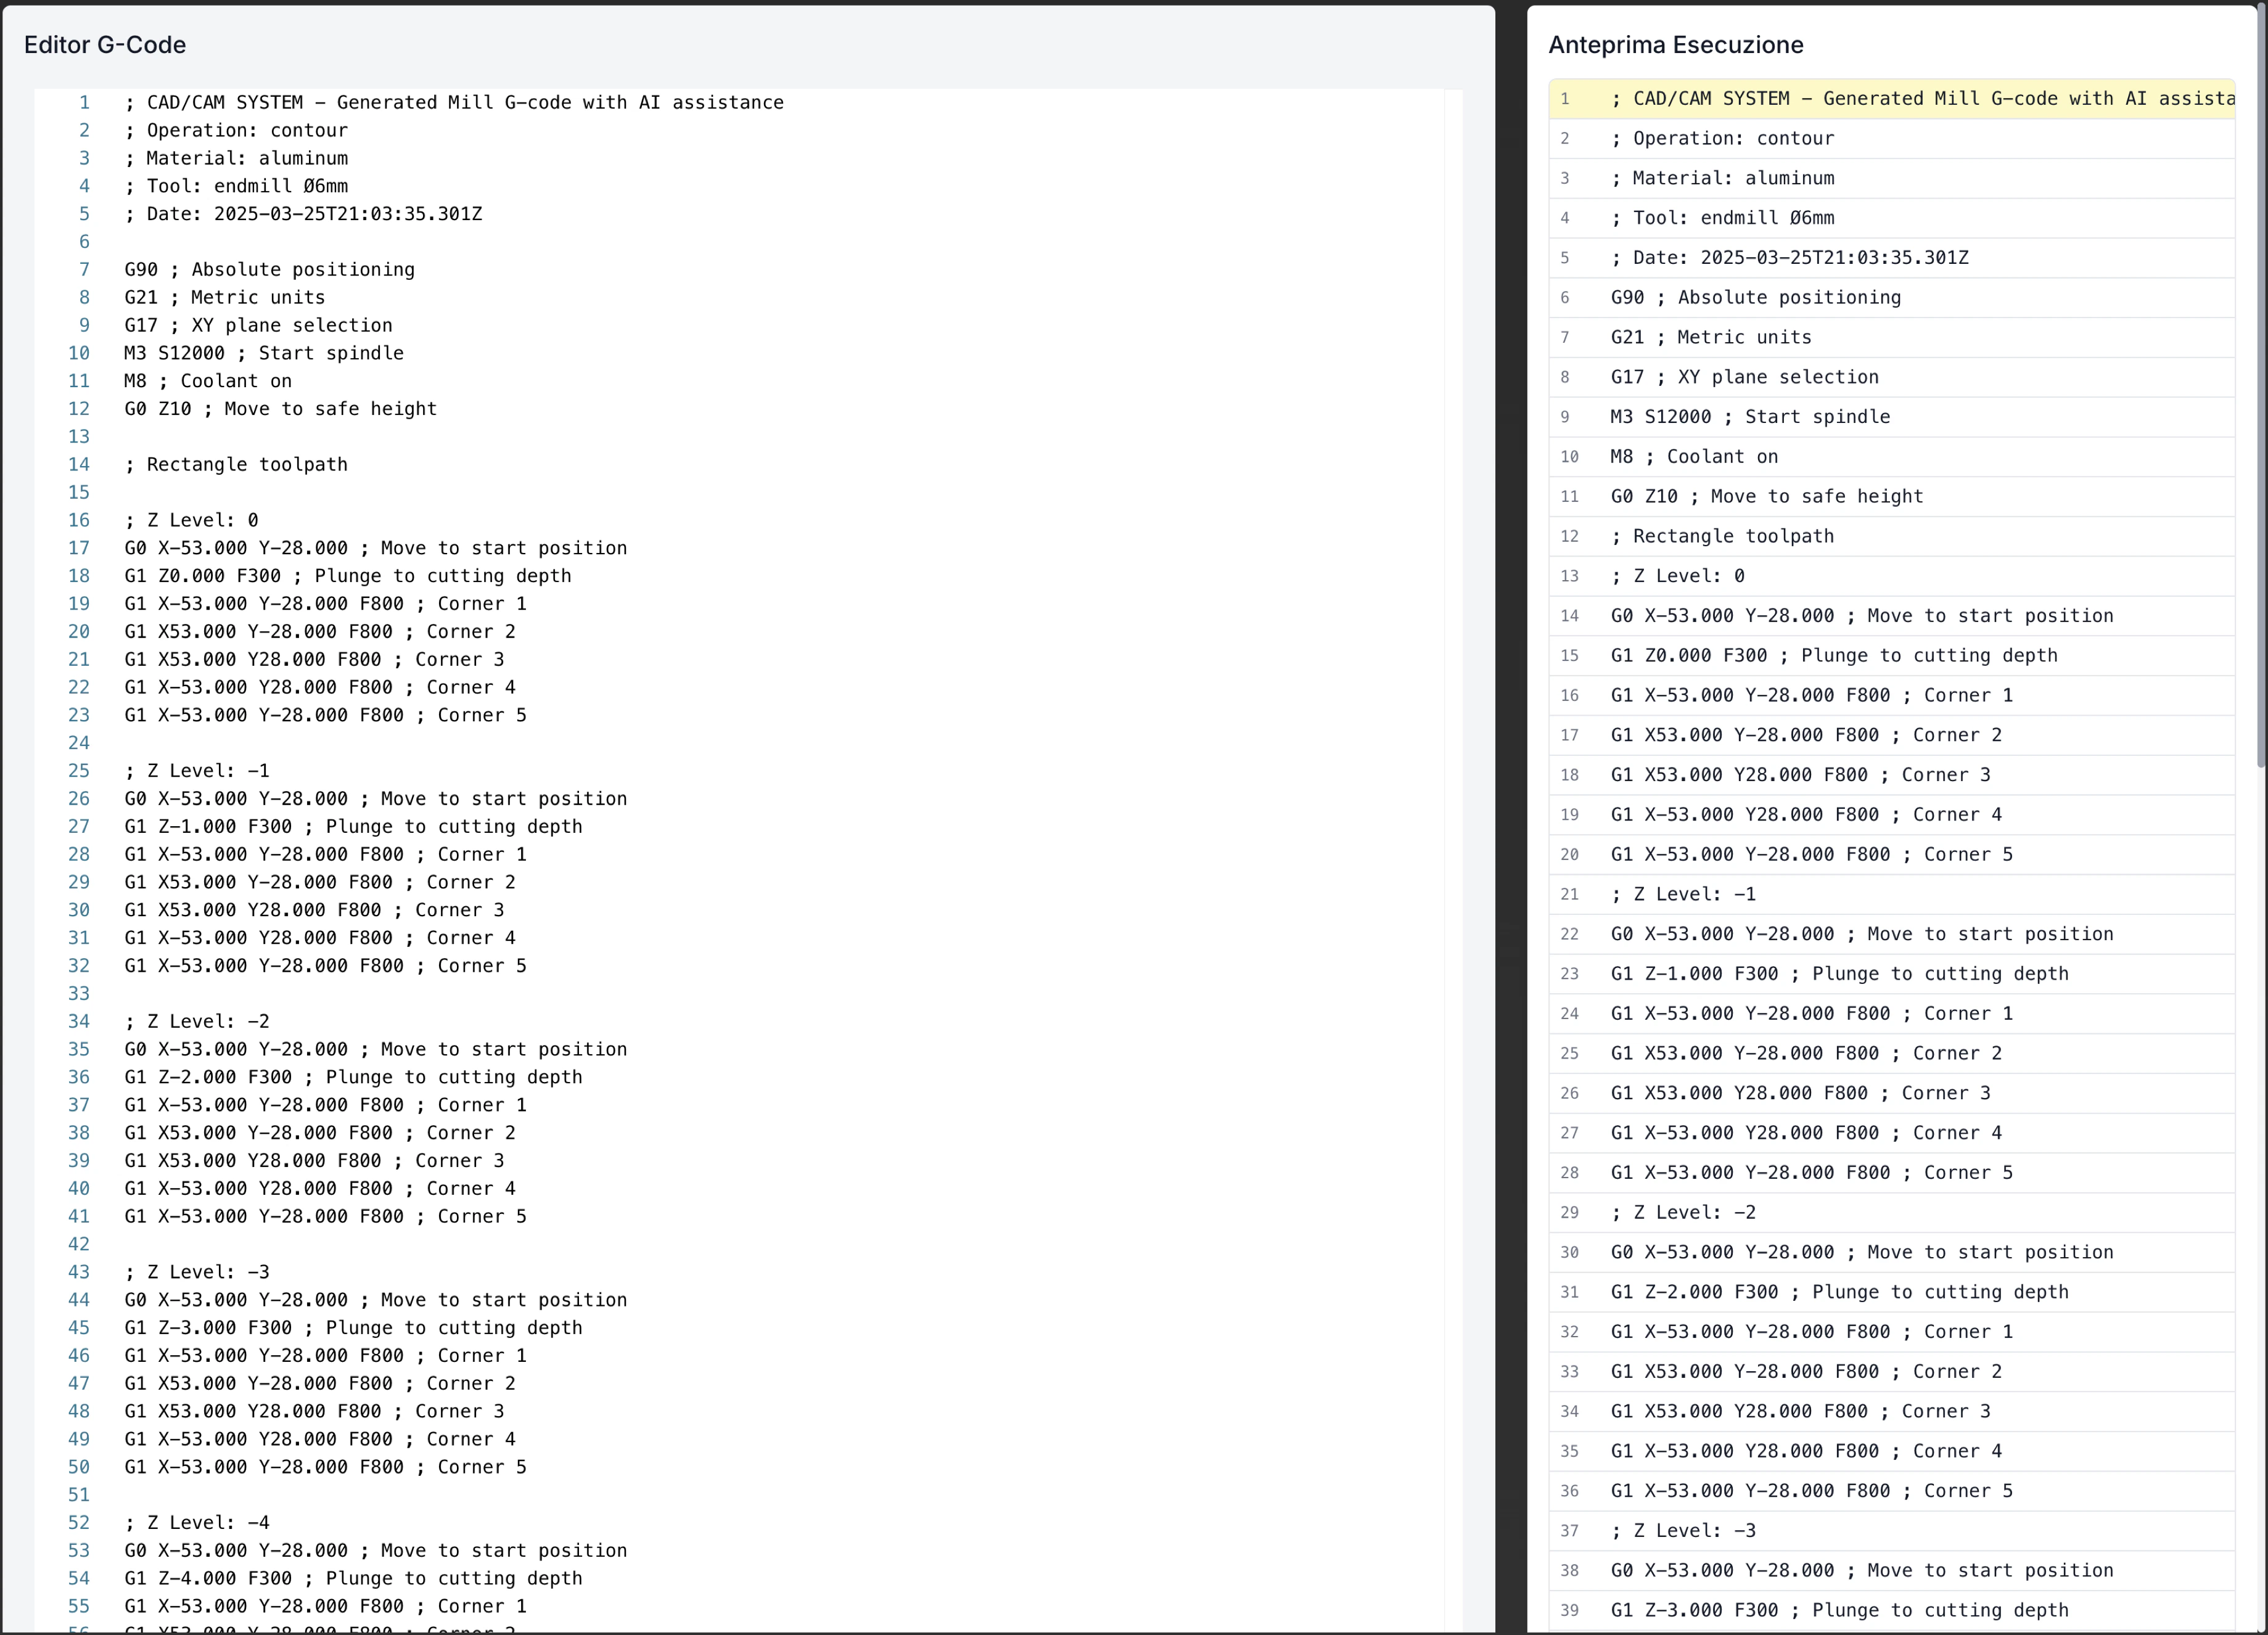
Task: Select preview row 7 'G21 ; Metric units'
Action: coord(1891,338)
